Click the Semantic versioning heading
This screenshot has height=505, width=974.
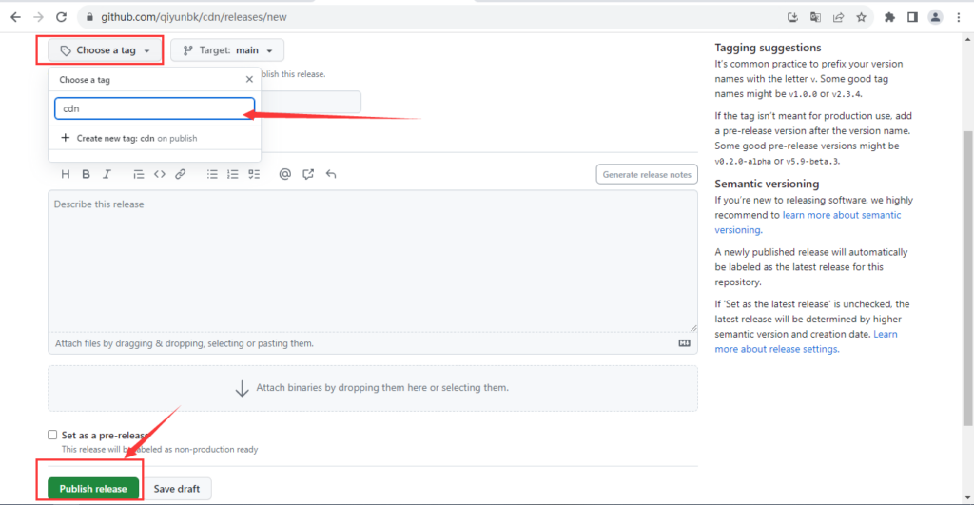[767, 184]
